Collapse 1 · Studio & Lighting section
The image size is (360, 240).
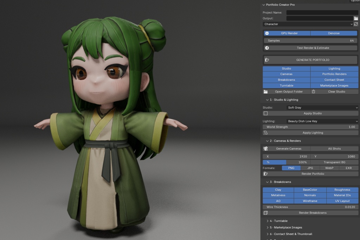click(x=267, y=100)
